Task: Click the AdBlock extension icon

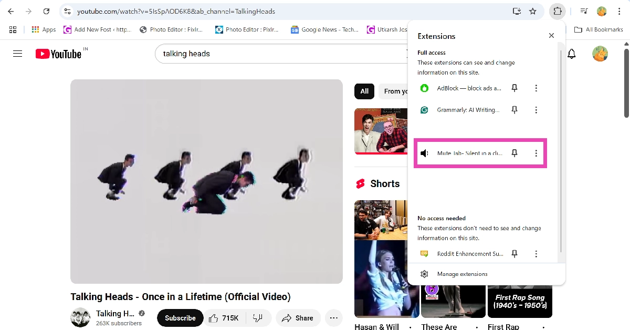Action: (x=424, y=88)
